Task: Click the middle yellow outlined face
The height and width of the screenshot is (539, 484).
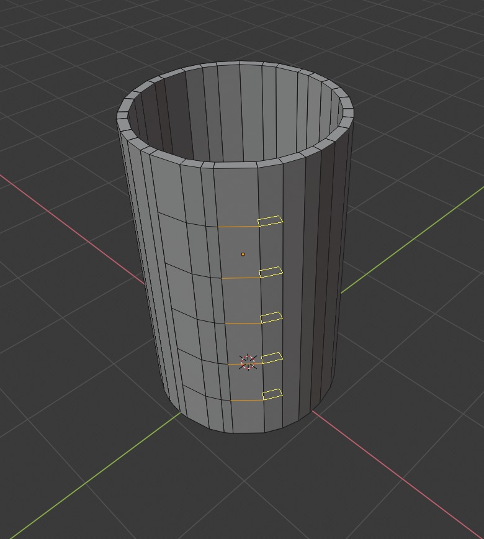Action: coord(272,318)
